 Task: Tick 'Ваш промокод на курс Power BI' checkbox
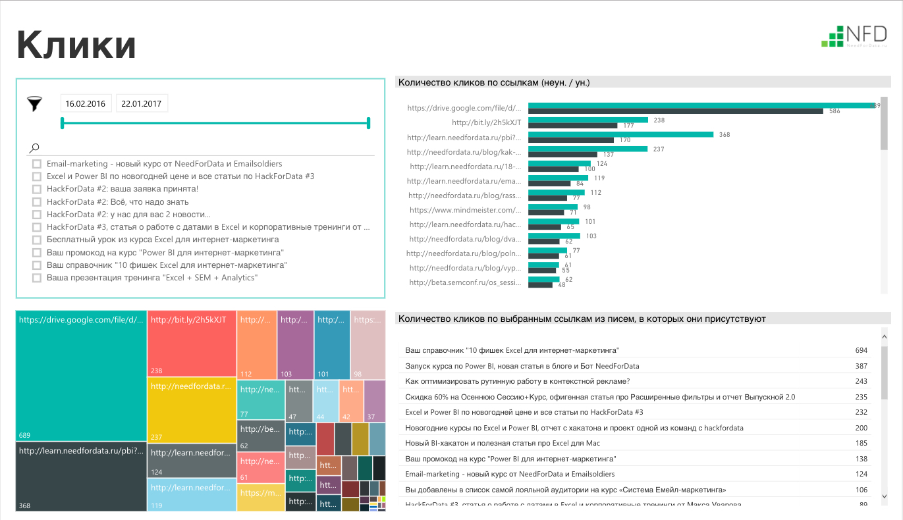37,253
